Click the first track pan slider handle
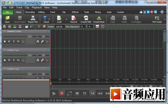 tap(43, 36)
